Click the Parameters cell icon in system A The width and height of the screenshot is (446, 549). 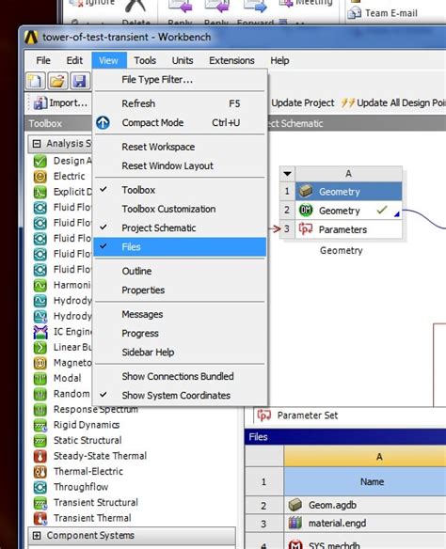(x=306, y=229)
